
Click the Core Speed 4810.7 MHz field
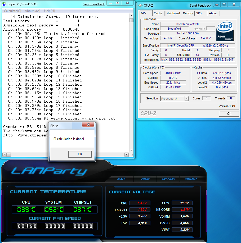[173, 73]
